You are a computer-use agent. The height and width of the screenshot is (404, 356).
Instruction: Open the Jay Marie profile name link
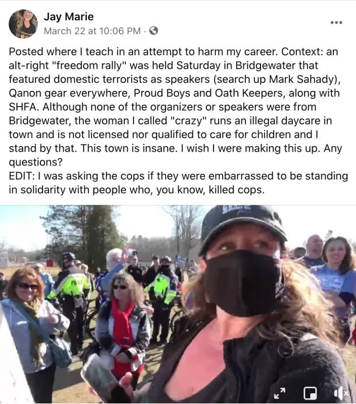[68, 17]
